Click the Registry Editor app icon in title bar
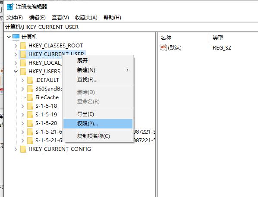This screenshot has height=197, width=258. 10,6
